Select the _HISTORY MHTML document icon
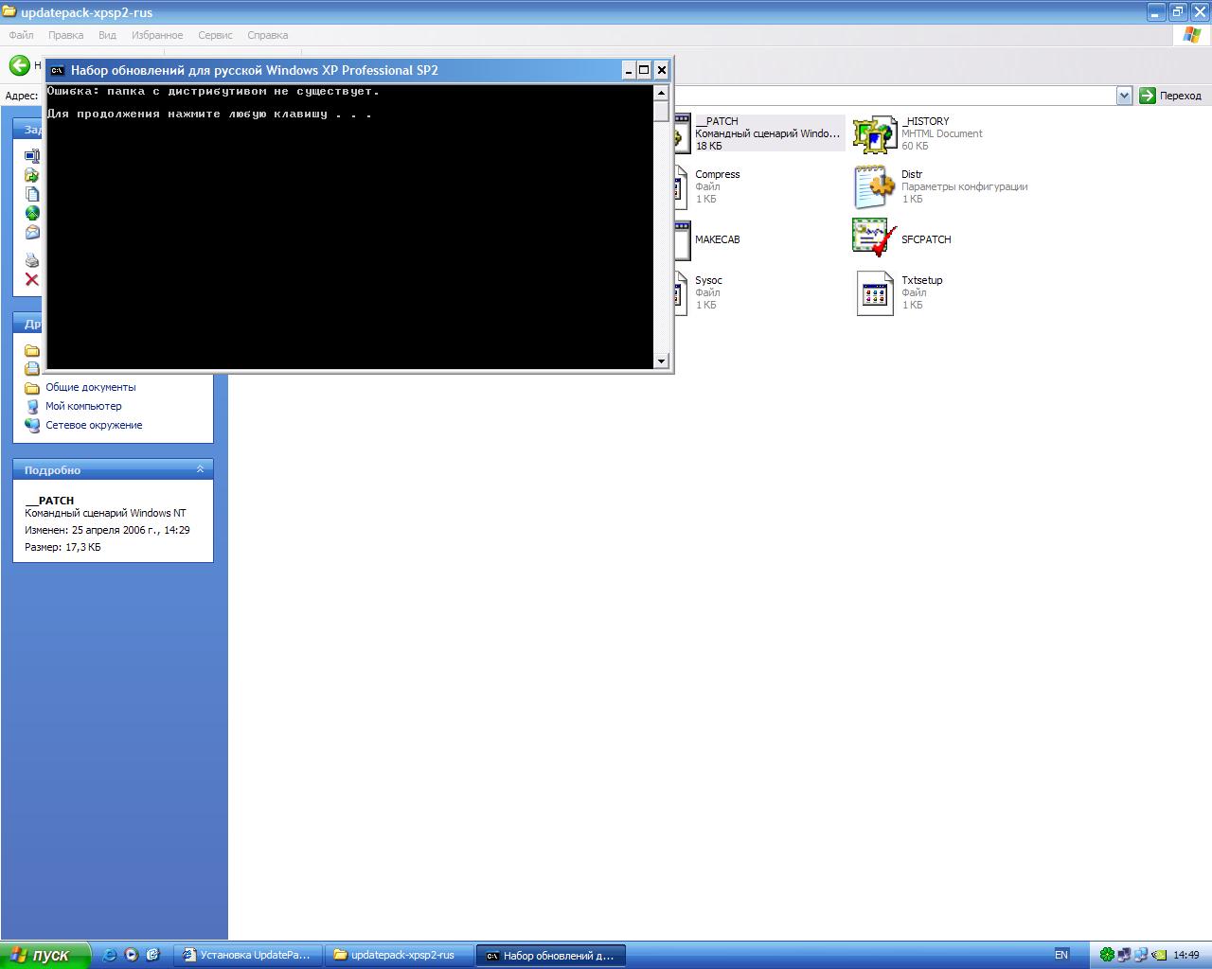Screen dimensions: 1212x969 [874, 133]
